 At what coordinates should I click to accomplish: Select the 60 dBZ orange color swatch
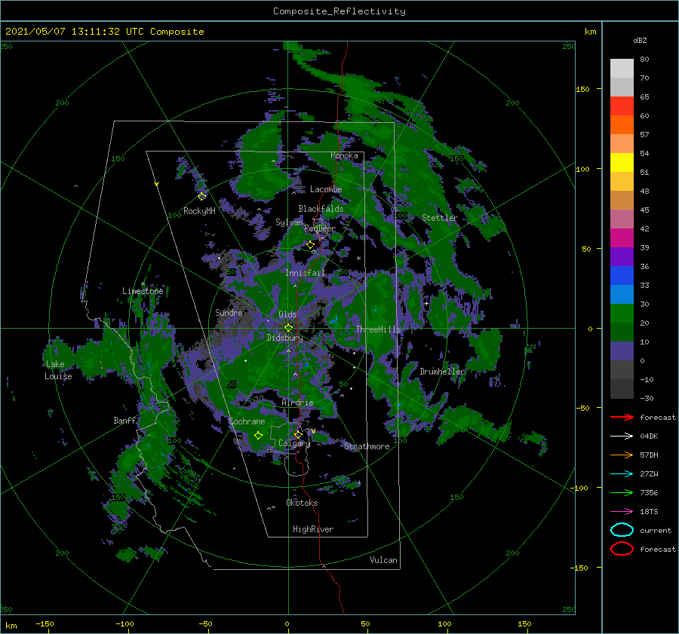[x=622, y=125]
